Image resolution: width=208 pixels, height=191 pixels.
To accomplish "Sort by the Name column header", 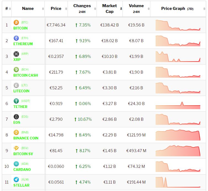I will tap(28, 9).
